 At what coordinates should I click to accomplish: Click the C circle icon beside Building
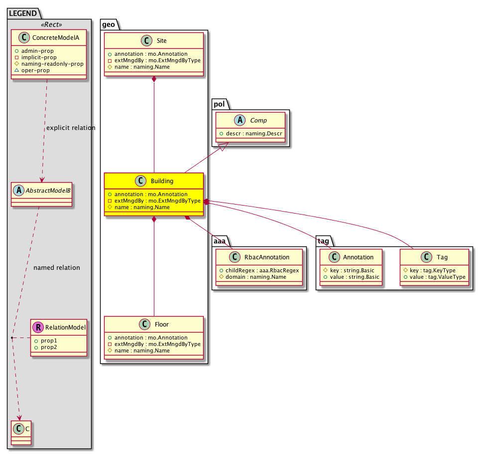point(140,182)
